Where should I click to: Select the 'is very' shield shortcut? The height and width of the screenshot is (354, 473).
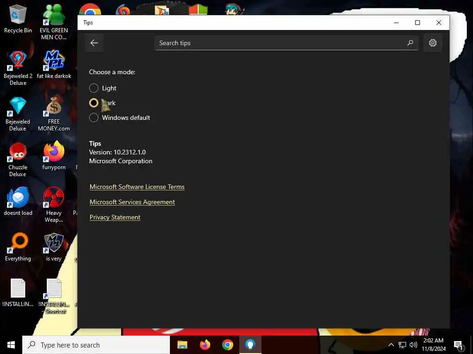54,247
